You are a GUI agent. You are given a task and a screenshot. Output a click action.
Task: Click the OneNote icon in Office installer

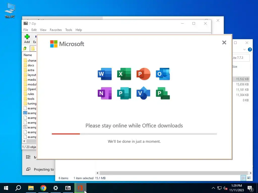point(105,93)
